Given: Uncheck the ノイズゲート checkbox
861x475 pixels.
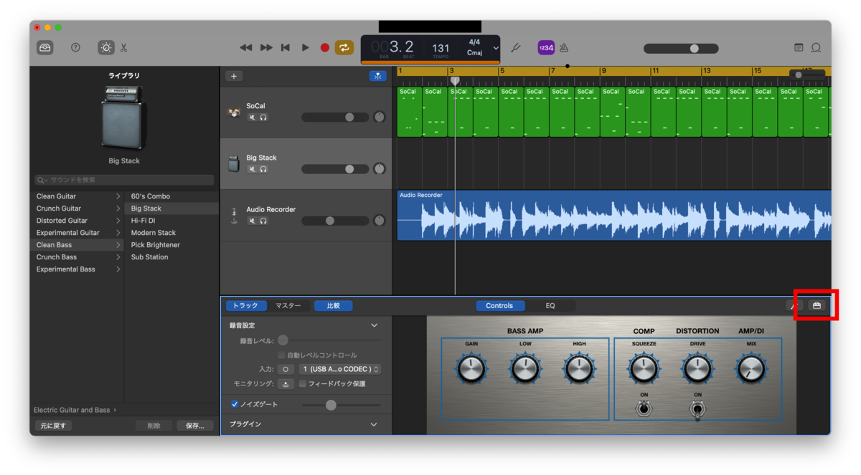Looking at the screenshot, I should [x=235, y=405].
